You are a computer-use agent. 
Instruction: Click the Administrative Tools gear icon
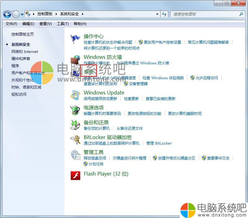(x=75, y=155)
